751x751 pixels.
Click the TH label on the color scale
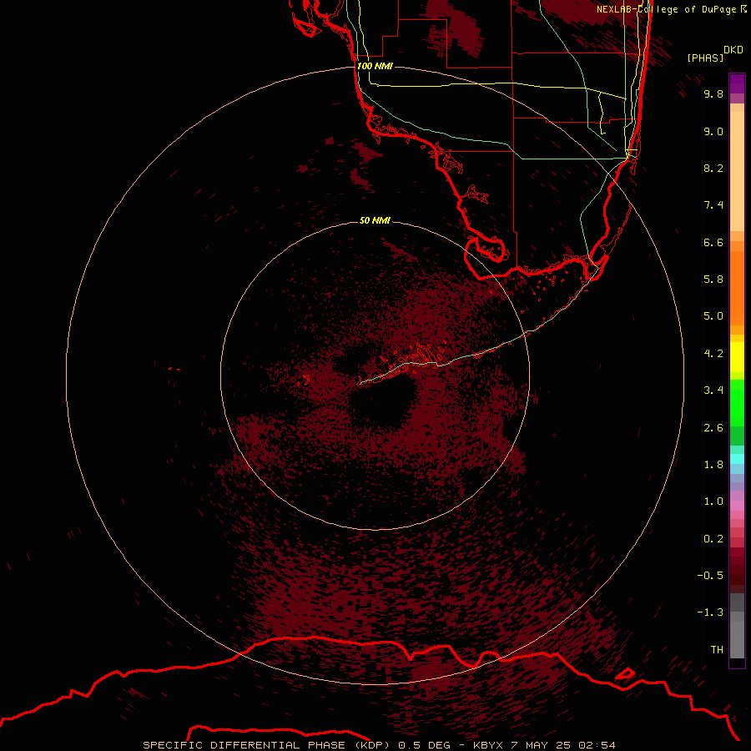[717, 650]
